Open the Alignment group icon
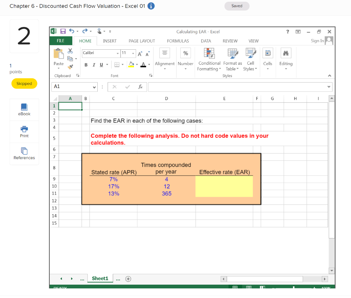Screen dimensions: 351x298 (165, 53)
